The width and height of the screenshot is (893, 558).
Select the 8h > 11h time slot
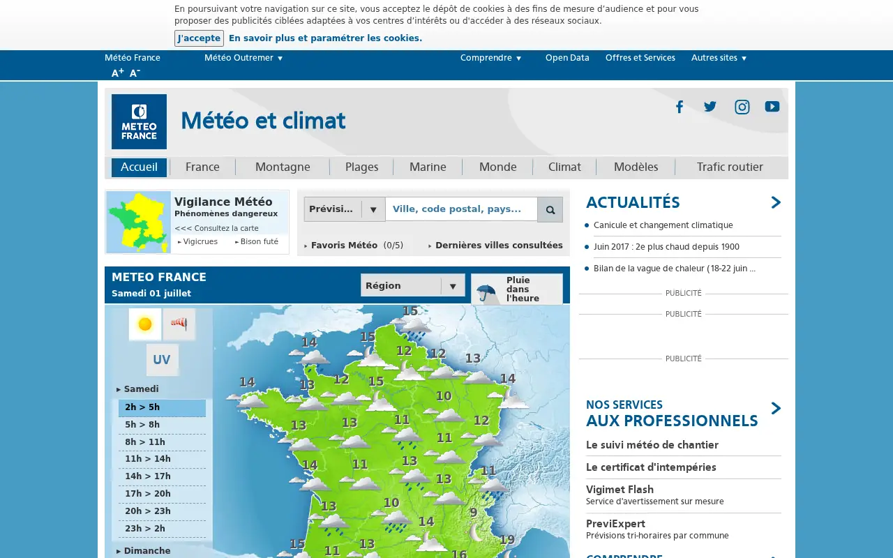162,442
